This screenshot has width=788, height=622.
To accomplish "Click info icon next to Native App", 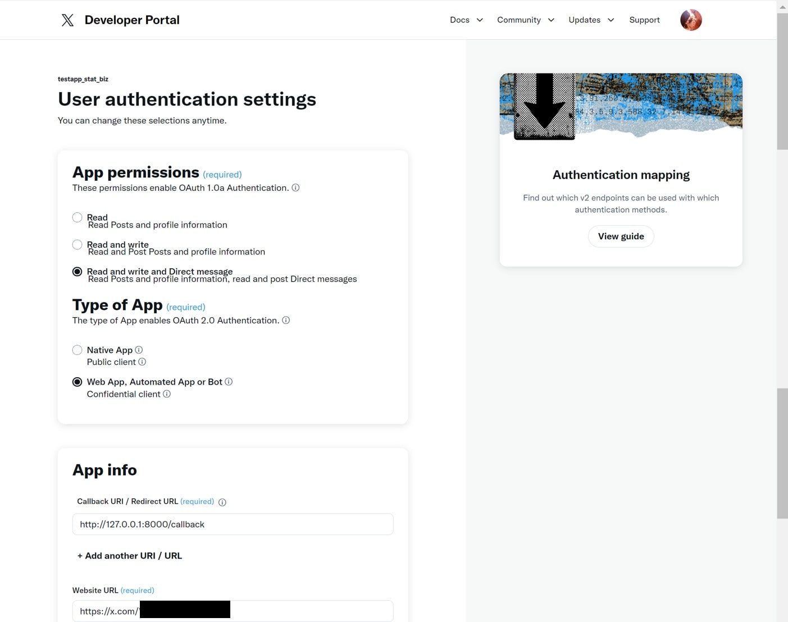I will point(139,350).
